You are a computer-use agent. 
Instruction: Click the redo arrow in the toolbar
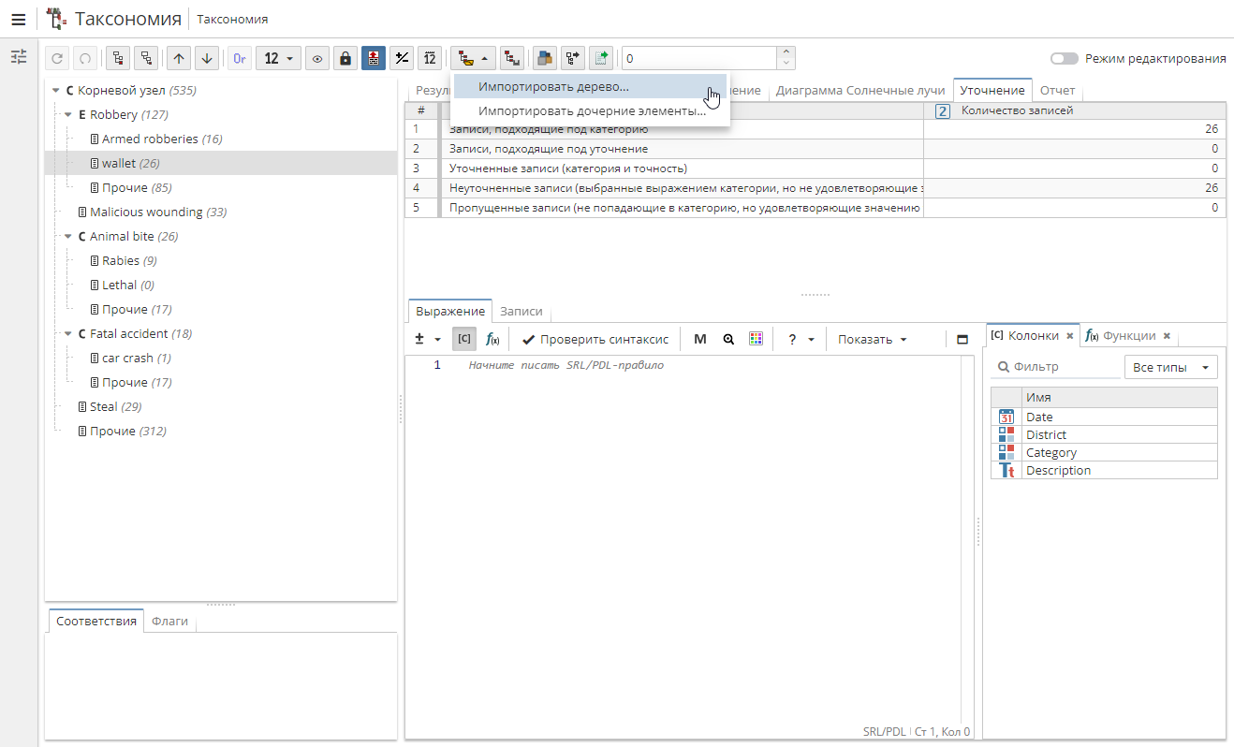click(x=84, y=58)
